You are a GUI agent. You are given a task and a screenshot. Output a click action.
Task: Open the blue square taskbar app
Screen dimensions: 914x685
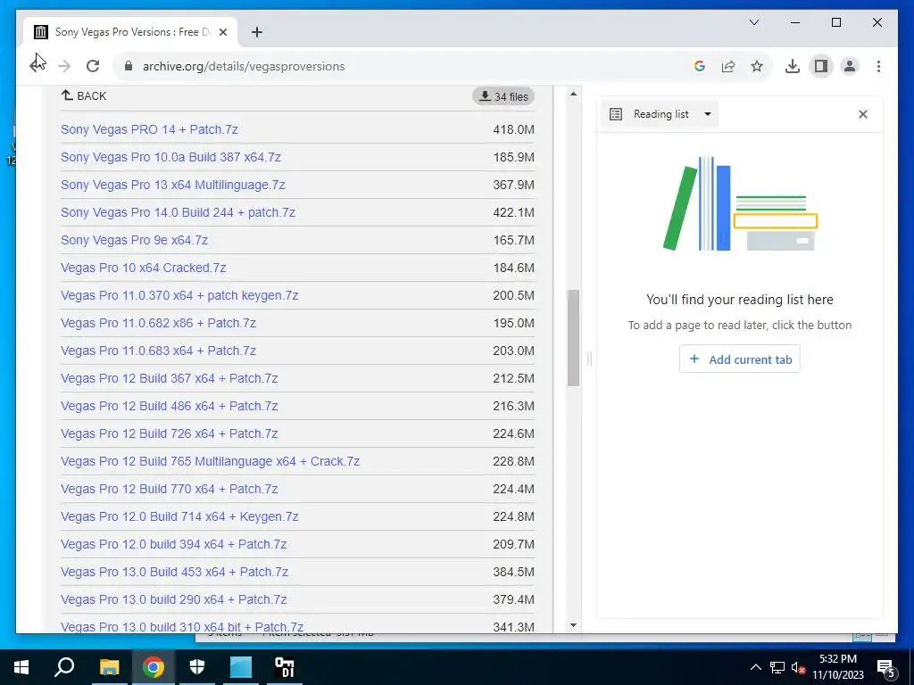tap(241, 667)
